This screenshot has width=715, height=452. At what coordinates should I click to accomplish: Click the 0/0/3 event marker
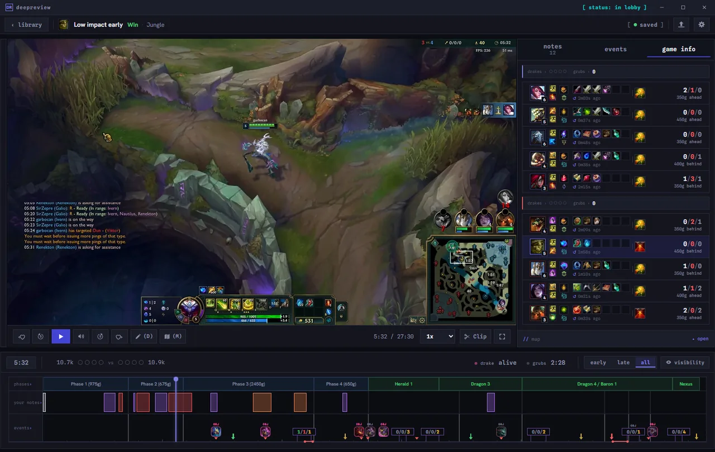402,432
